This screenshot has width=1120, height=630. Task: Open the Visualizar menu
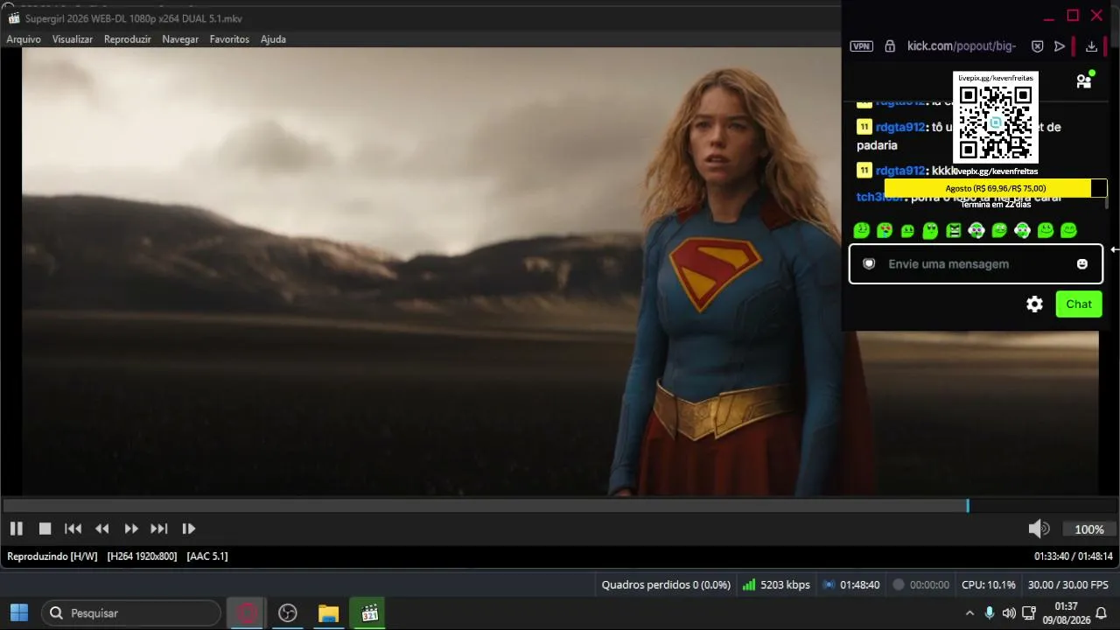tap(73, 39)
